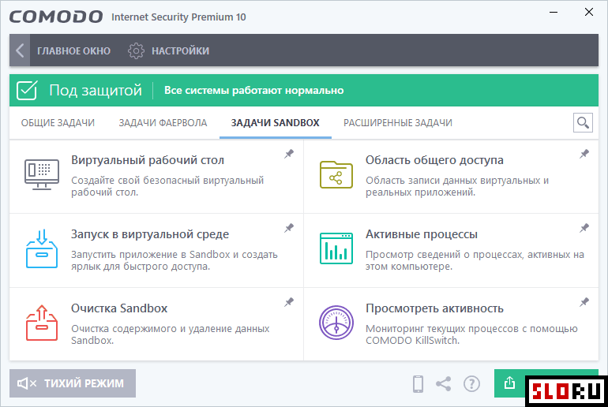608x407 pixels.
Task: Open Активные процессы title
Action: [422, 234]
